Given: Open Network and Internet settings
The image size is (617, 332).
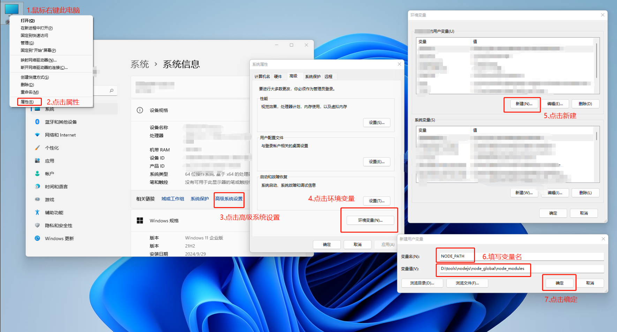Looking at the screenshot, I should [x=60, y=135].
